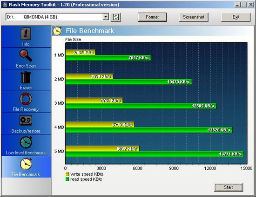Click the 2467 KB/s write speed bar

tap(81, 52)
